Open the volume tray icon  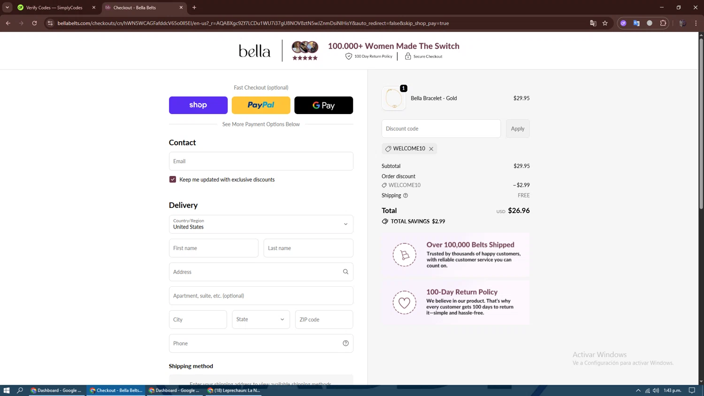pos(656,390)
